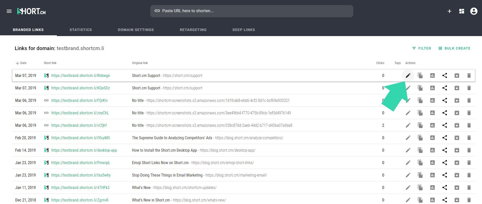Image resolution: width=482 pixels, height=204 pixels.
Task: Share the fas5why short link
Action: click(445, 175)
